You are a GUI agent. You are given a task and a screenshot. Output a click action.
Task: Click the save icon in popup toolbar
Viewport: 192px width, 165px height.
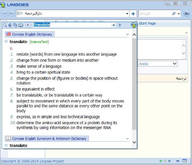coord(20,25)
